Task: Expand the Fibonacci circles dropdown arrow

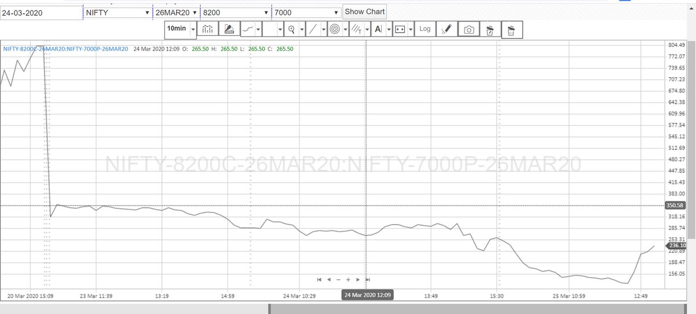Action: [345, 29]
